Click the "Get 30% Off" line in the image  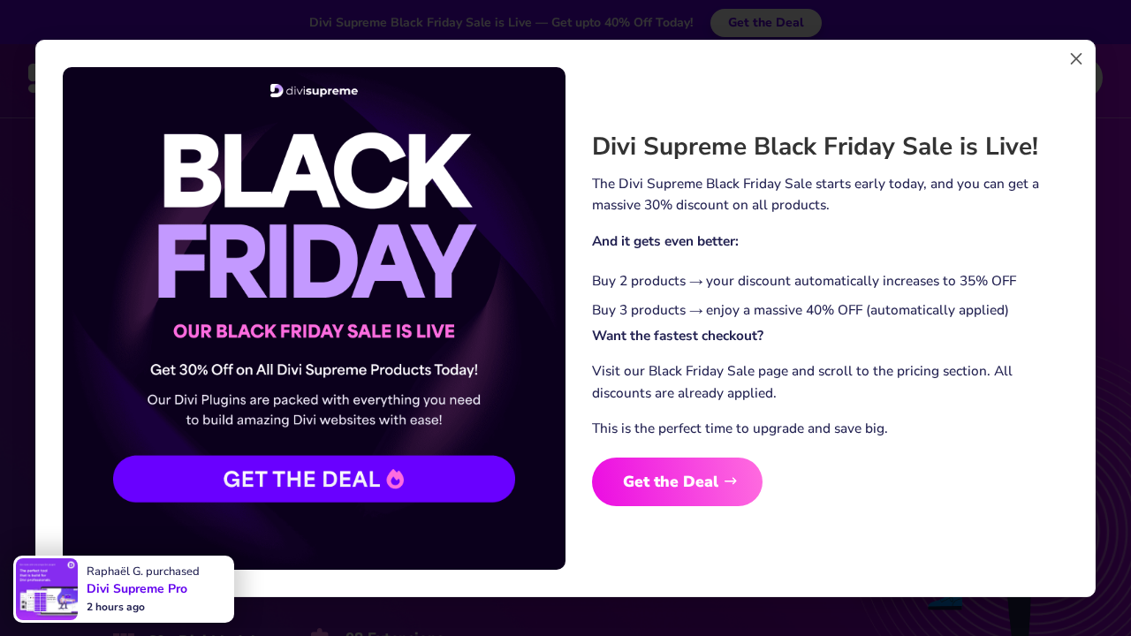(x=314, y=370)
